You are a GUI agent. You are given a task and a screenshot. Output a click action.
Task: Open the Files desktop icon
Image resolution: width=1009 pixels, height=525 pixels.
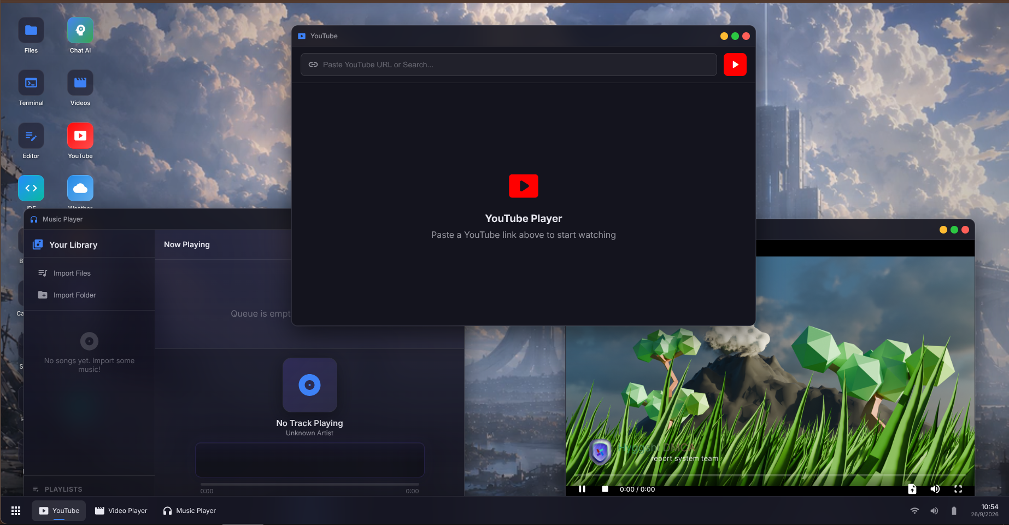pos(31,31)
